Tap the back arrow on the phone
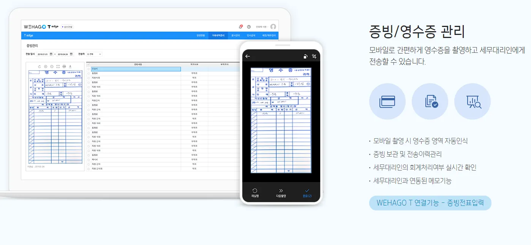Viewport: 531px width, 245px height. click(x=248, y=56)
